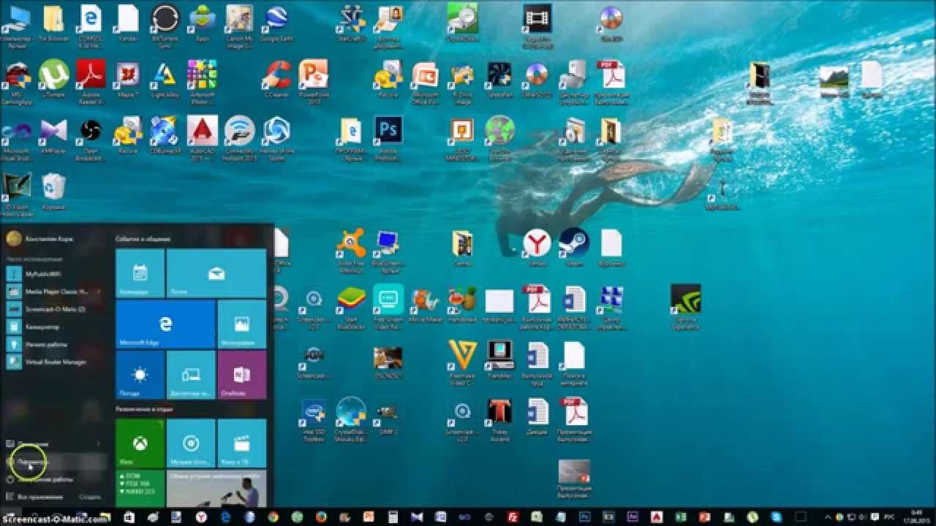Viewport: 936px width, 526px height.
Task: Select the Google Earth desktop icon
Action: pos(276,23)
